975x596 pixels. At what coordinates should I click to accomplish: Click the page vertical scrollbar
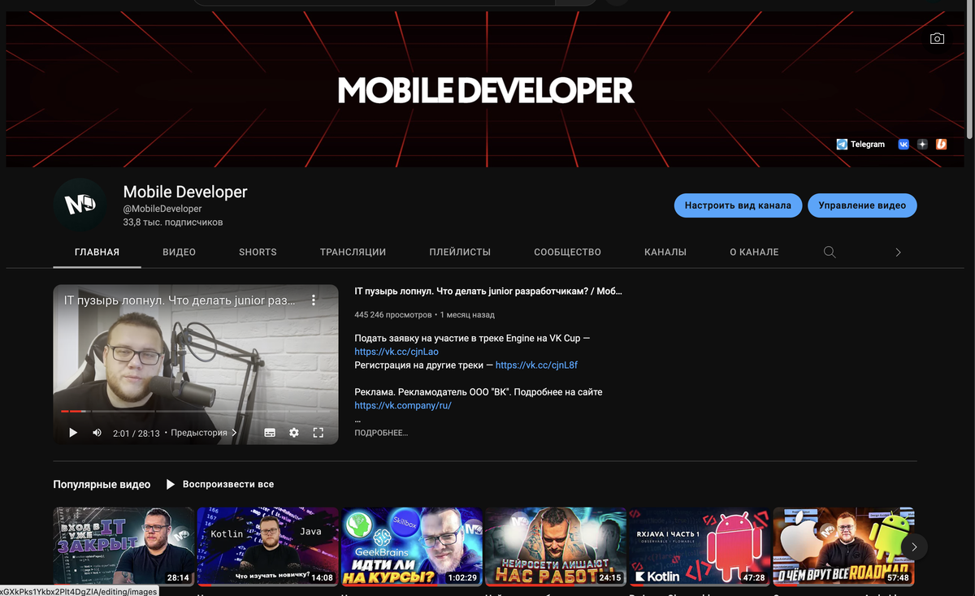(969, 69)
